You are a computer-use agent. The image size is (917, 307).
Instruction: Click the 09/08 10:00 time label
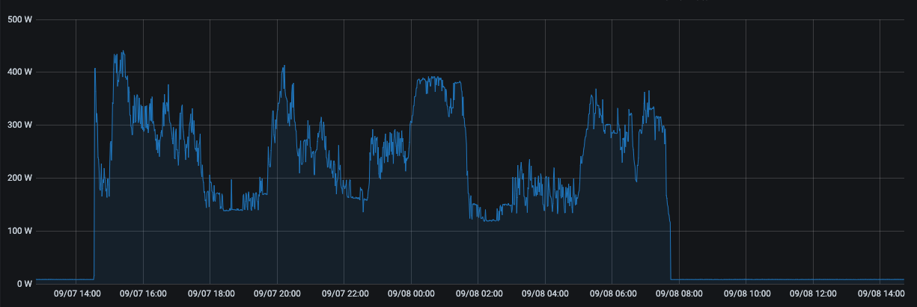pyautogui.click(x=746, y=294)
